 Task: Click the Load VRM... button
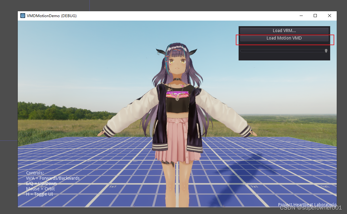(x=284, y=31)
